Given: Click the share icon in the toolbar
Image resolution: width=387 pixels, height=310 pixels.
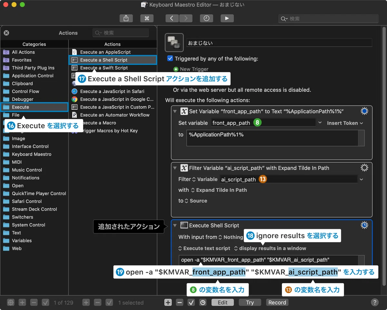Looking at the screenshot, I should (x=126, y=18).
